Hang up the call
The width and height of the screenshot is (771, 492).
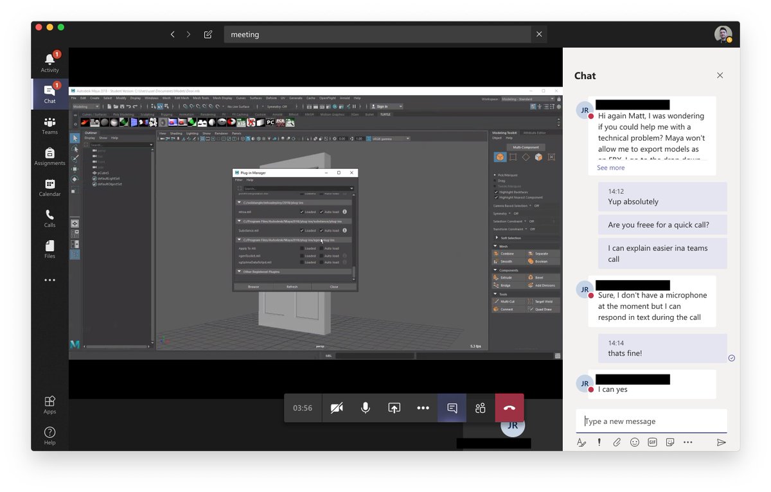click(510, 408)
